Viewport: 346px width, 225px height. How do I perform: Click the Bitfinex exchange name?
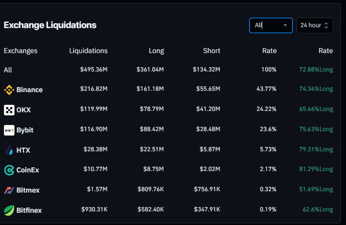tap(29, 210)
